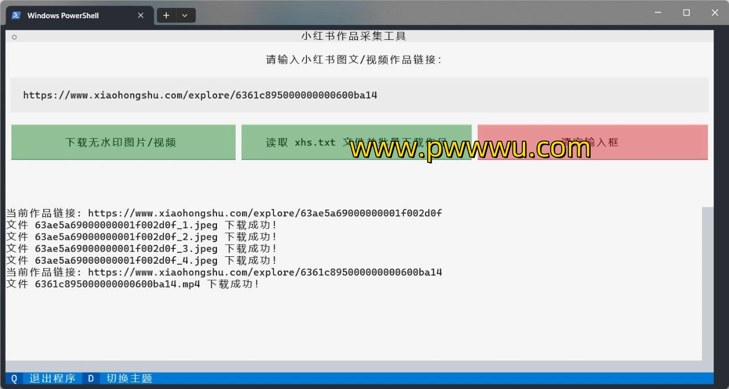
Task: Click the 请输入小红书图文/视频作品链接 prompt
Action: click(354, 59)
